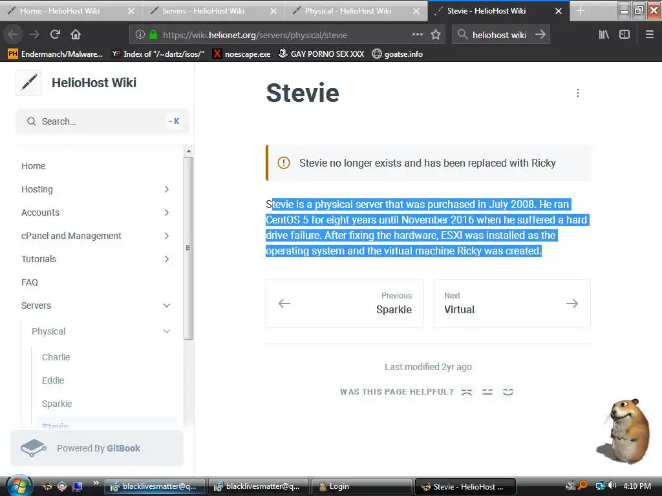Rate the page with the sad face
662x496 pixels.
pyautogui.click(x=467, y=392)
